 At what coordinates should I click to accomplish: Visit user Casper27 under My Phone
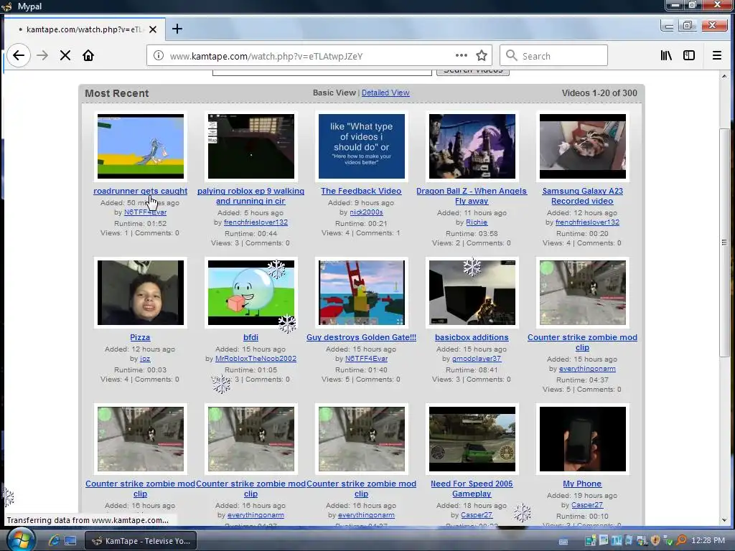click(x=587, y=504)
